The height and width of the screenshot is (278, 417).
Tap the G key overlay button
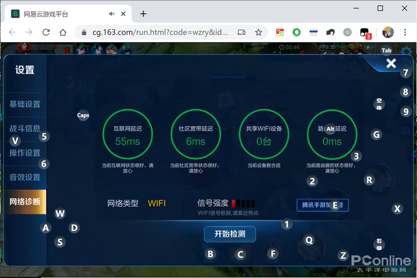(x=376, y=135)
